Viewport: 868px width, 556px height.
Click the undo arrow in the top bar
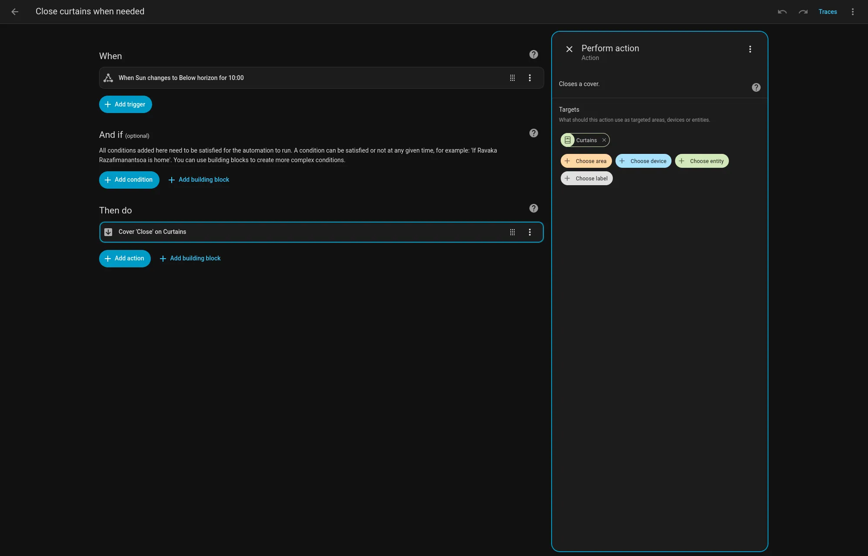click(x=782, y=12)
